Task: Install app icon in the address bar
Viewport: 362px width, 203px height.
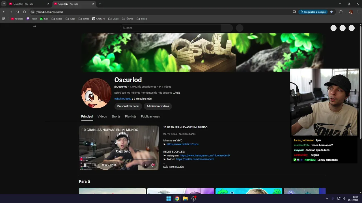Action: pos(294,12)
